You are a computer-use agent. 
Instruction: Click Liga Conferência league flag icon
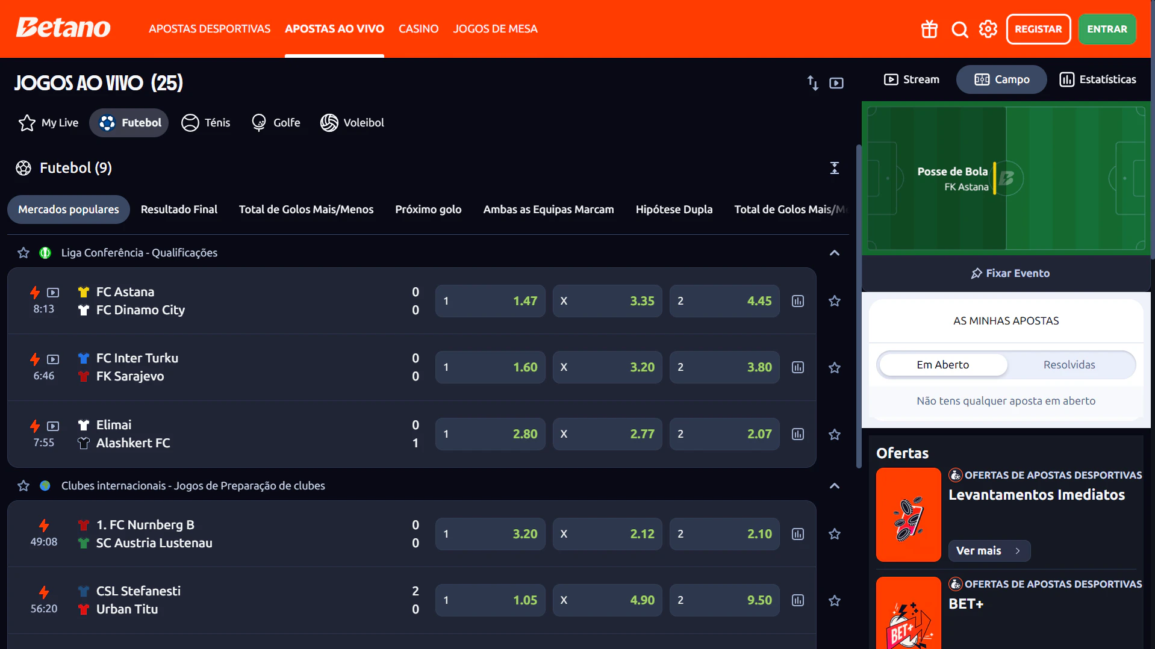pyautogui.click(x=45, y=253)
